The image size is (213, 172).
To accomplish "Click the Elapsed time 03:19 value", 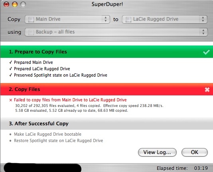I will tap(201, 168).
